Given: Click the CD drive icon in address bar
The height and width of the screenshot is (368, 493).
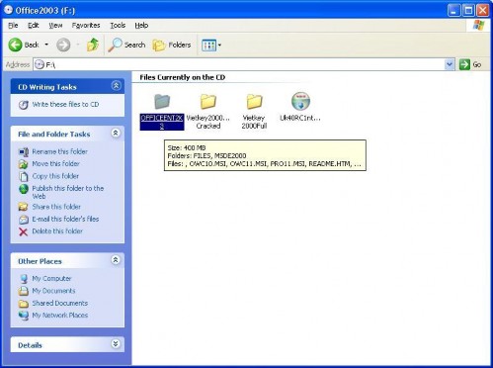Looking at the screenshot, I should [40, 64].
